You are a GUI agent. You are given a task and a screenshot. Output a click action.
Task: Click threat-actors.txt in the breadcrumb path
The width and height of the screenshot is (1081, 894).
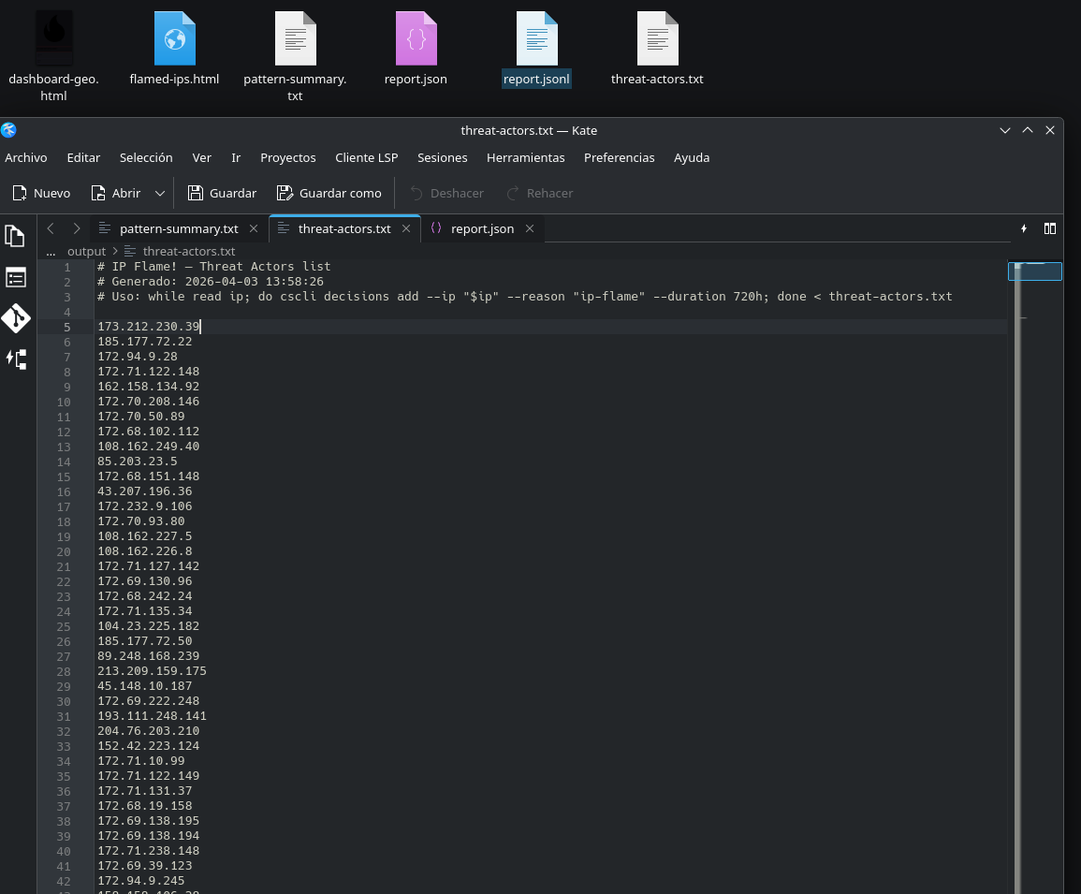tap(189, 251)
